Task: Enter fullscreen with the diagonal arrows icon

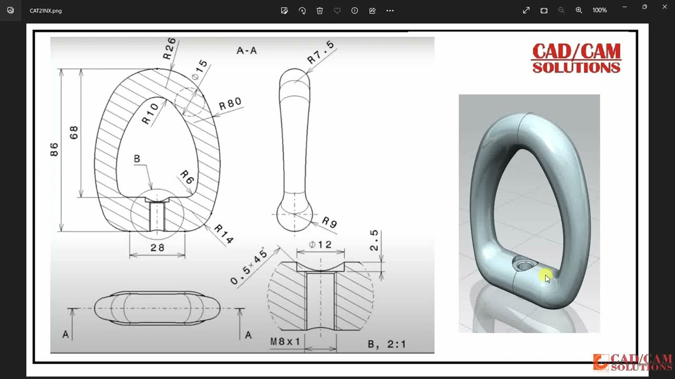Action: point(526,10)
